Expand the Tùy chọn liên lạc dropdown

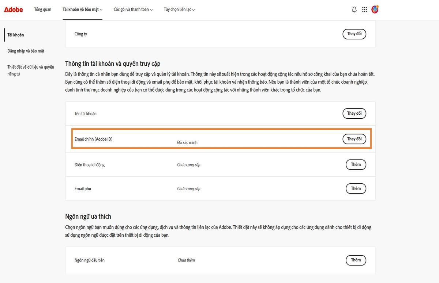tap(179, 9)
